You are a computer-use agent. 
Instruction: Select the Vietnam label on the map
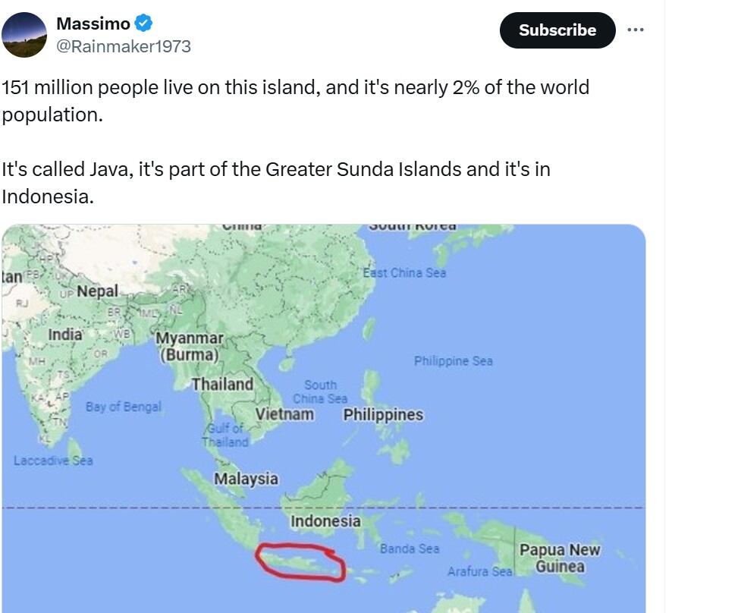point(284,414)
